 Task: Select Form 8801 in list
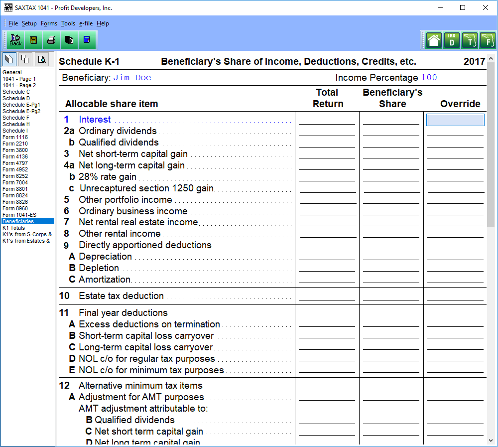point(28,189)
